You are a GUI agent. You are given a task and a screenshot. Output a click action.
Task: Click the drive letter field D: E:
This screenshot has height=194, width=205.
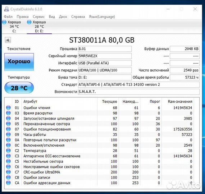pos(105,78)
